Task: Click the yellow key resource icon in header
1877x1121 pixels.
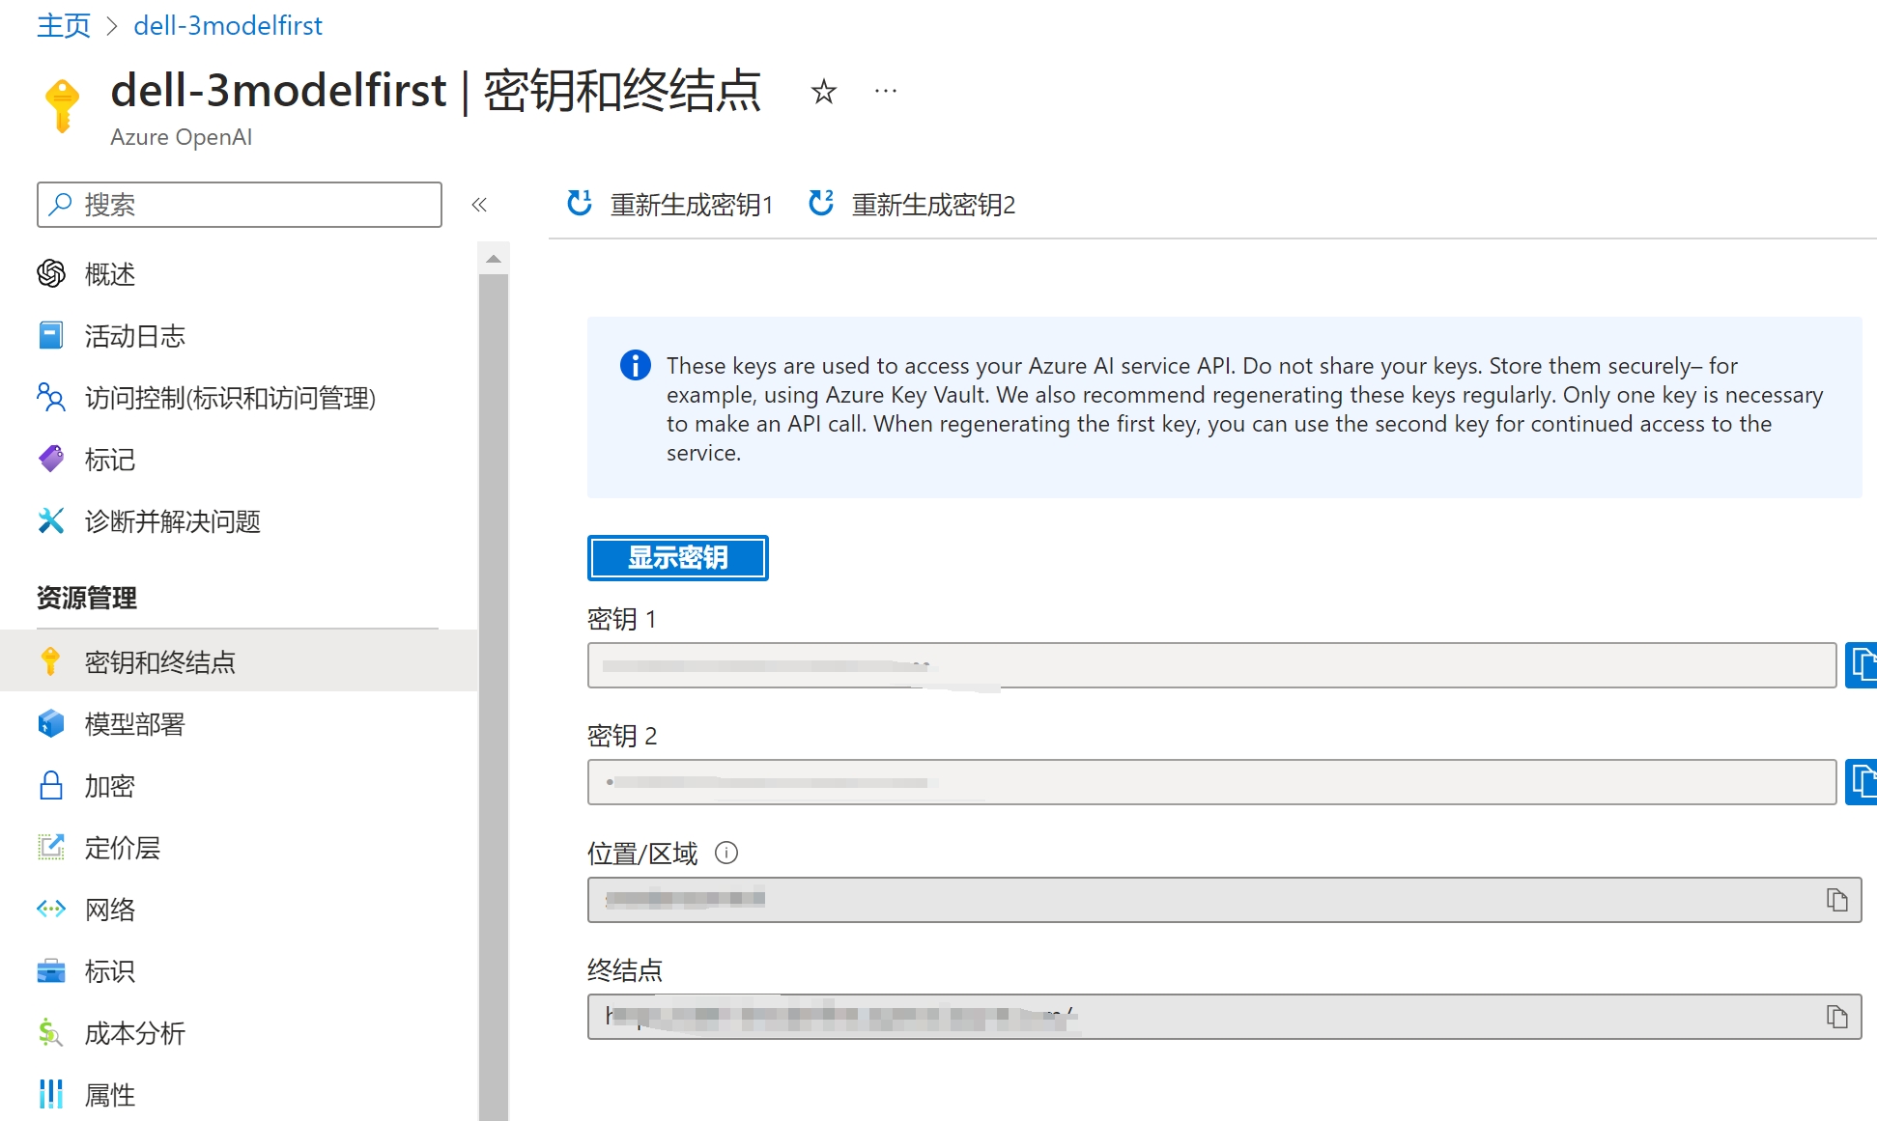Action: (x=63, y=106)
